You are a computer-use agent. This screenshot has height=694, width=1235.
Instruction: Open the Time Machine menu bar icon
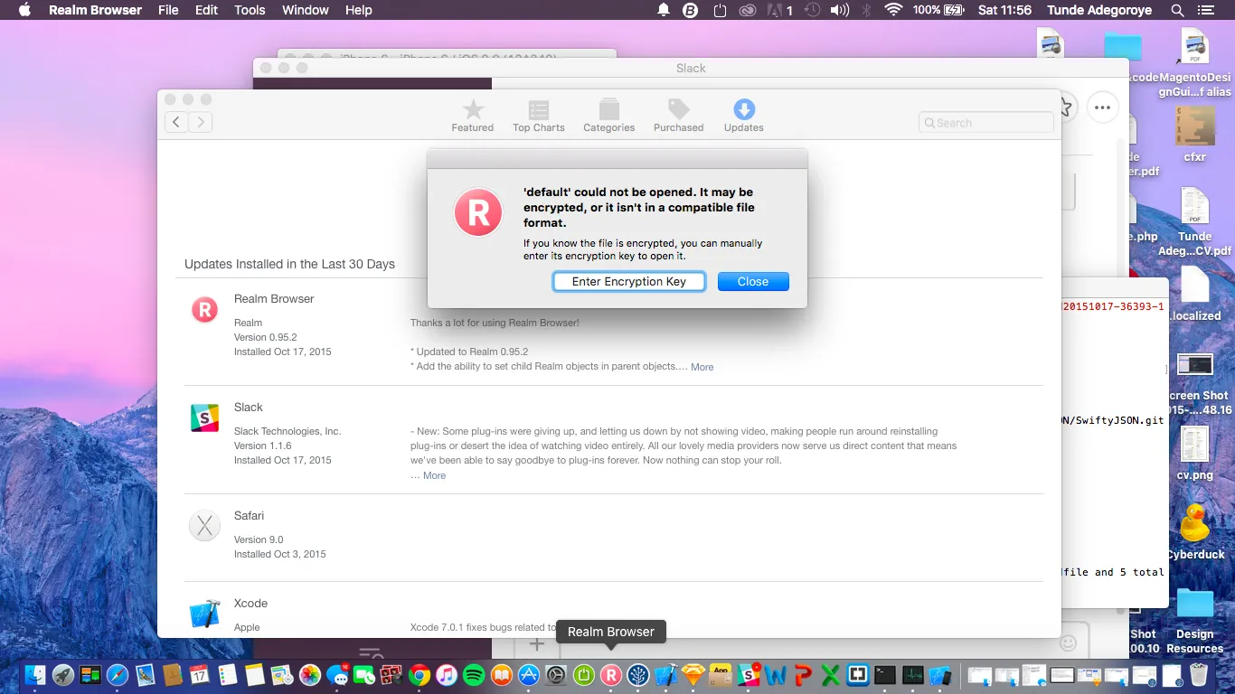[x=813, y=10]
